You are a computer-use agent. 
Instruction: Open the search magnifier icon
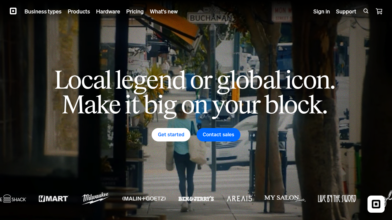point(366,11)
